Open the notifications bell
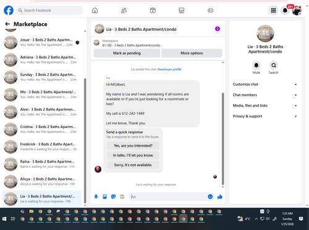 285,11
